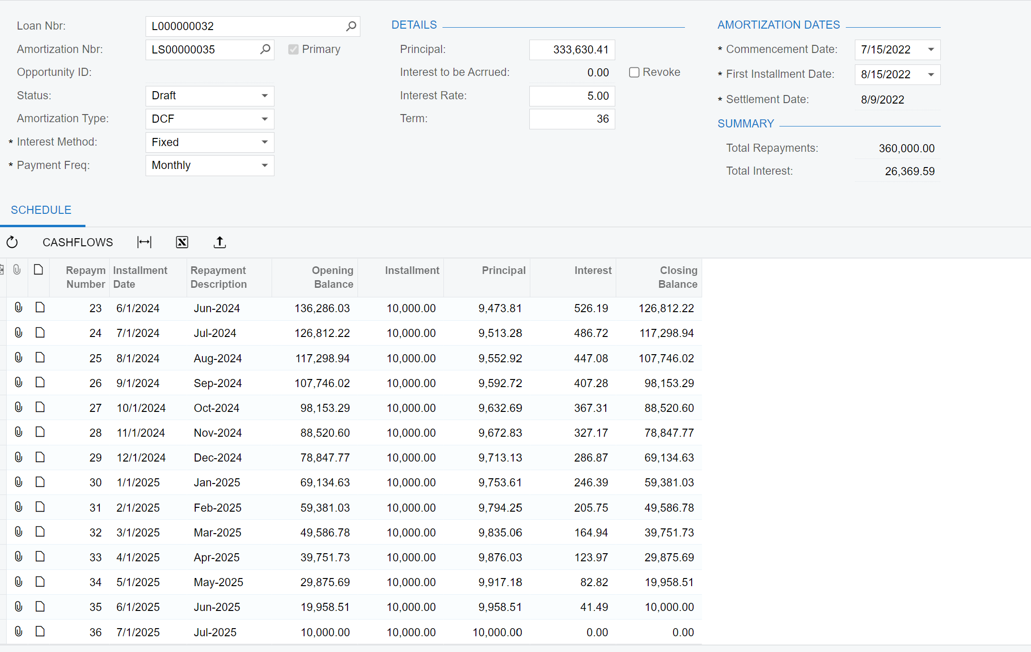Open attachments for Aug-2024 row
Screen dimensions: 1031x652
pyautogui.click(x=19, y=358)
